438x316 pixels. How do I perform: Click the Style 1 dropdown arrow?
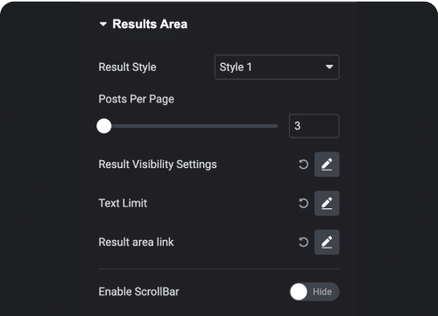[x=329, y=67]
